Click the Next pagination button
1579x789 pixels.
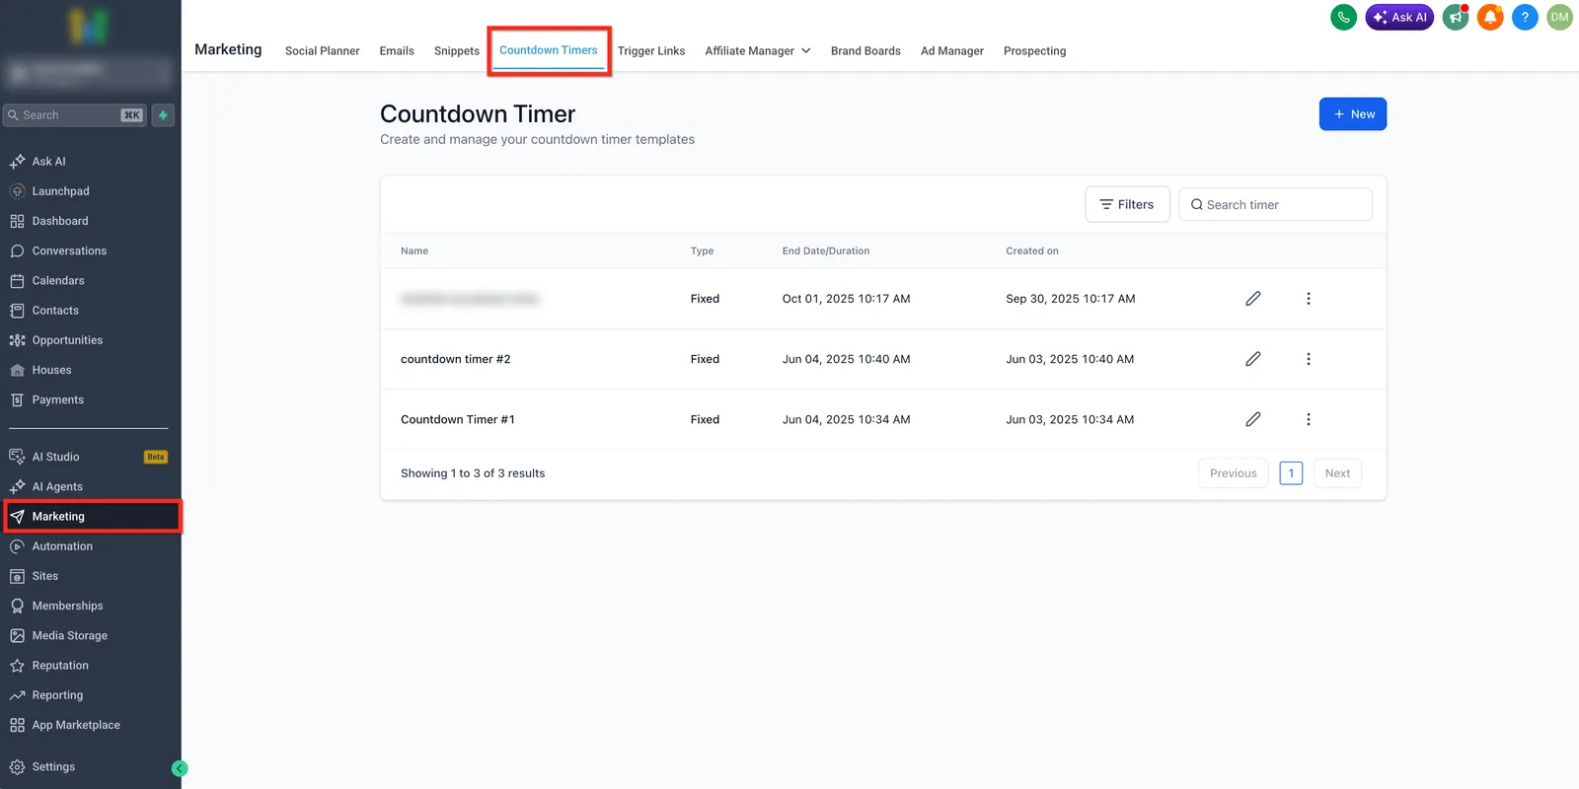coord(1337,473)
